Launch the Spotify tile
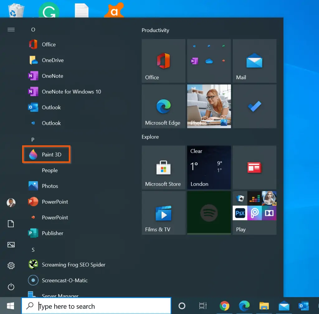 (x=209, y=213)
